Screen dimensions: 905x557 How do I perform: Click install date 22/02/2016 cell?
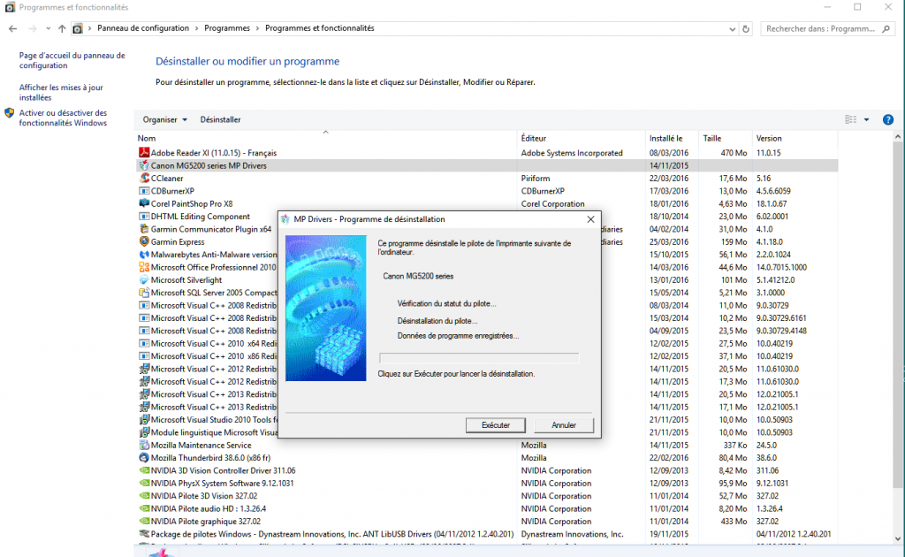point(669,458)
